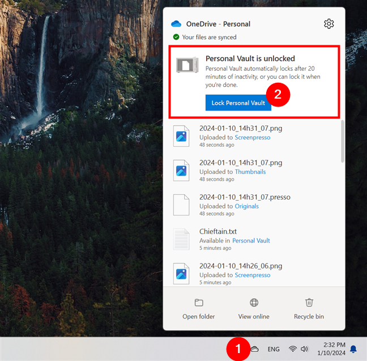This screenshot has width=367, height=361.
Task: Follow the Personal Vault folder link
Action: coord(251,241)
